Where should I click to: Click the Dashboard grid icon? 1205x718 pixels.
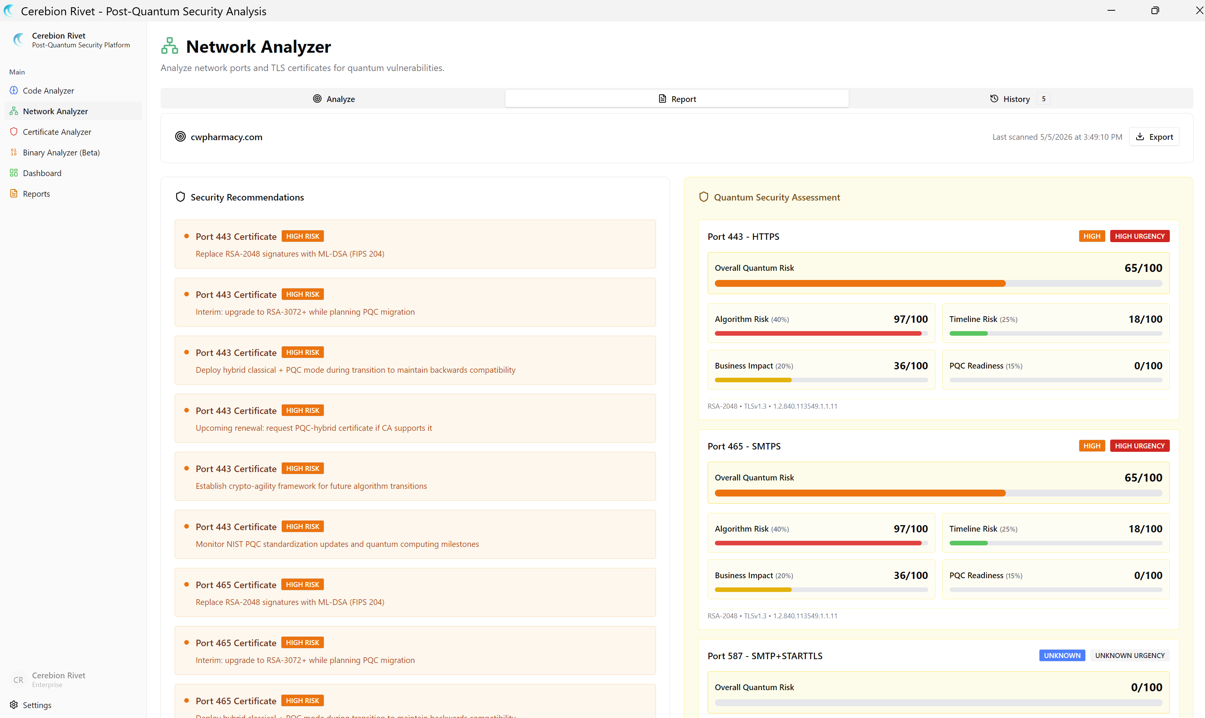pos(13,173)
